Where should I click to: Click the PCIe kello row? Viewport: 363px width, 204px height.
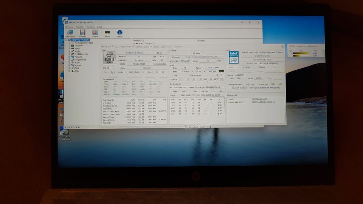tap(134, 123)
